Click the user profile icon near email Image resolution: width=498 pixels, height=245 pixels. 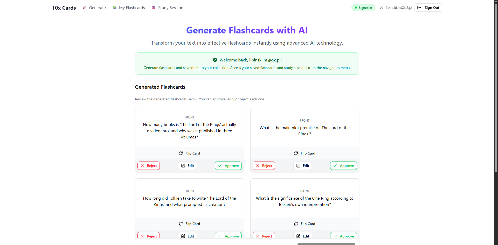tap(382, 8)
